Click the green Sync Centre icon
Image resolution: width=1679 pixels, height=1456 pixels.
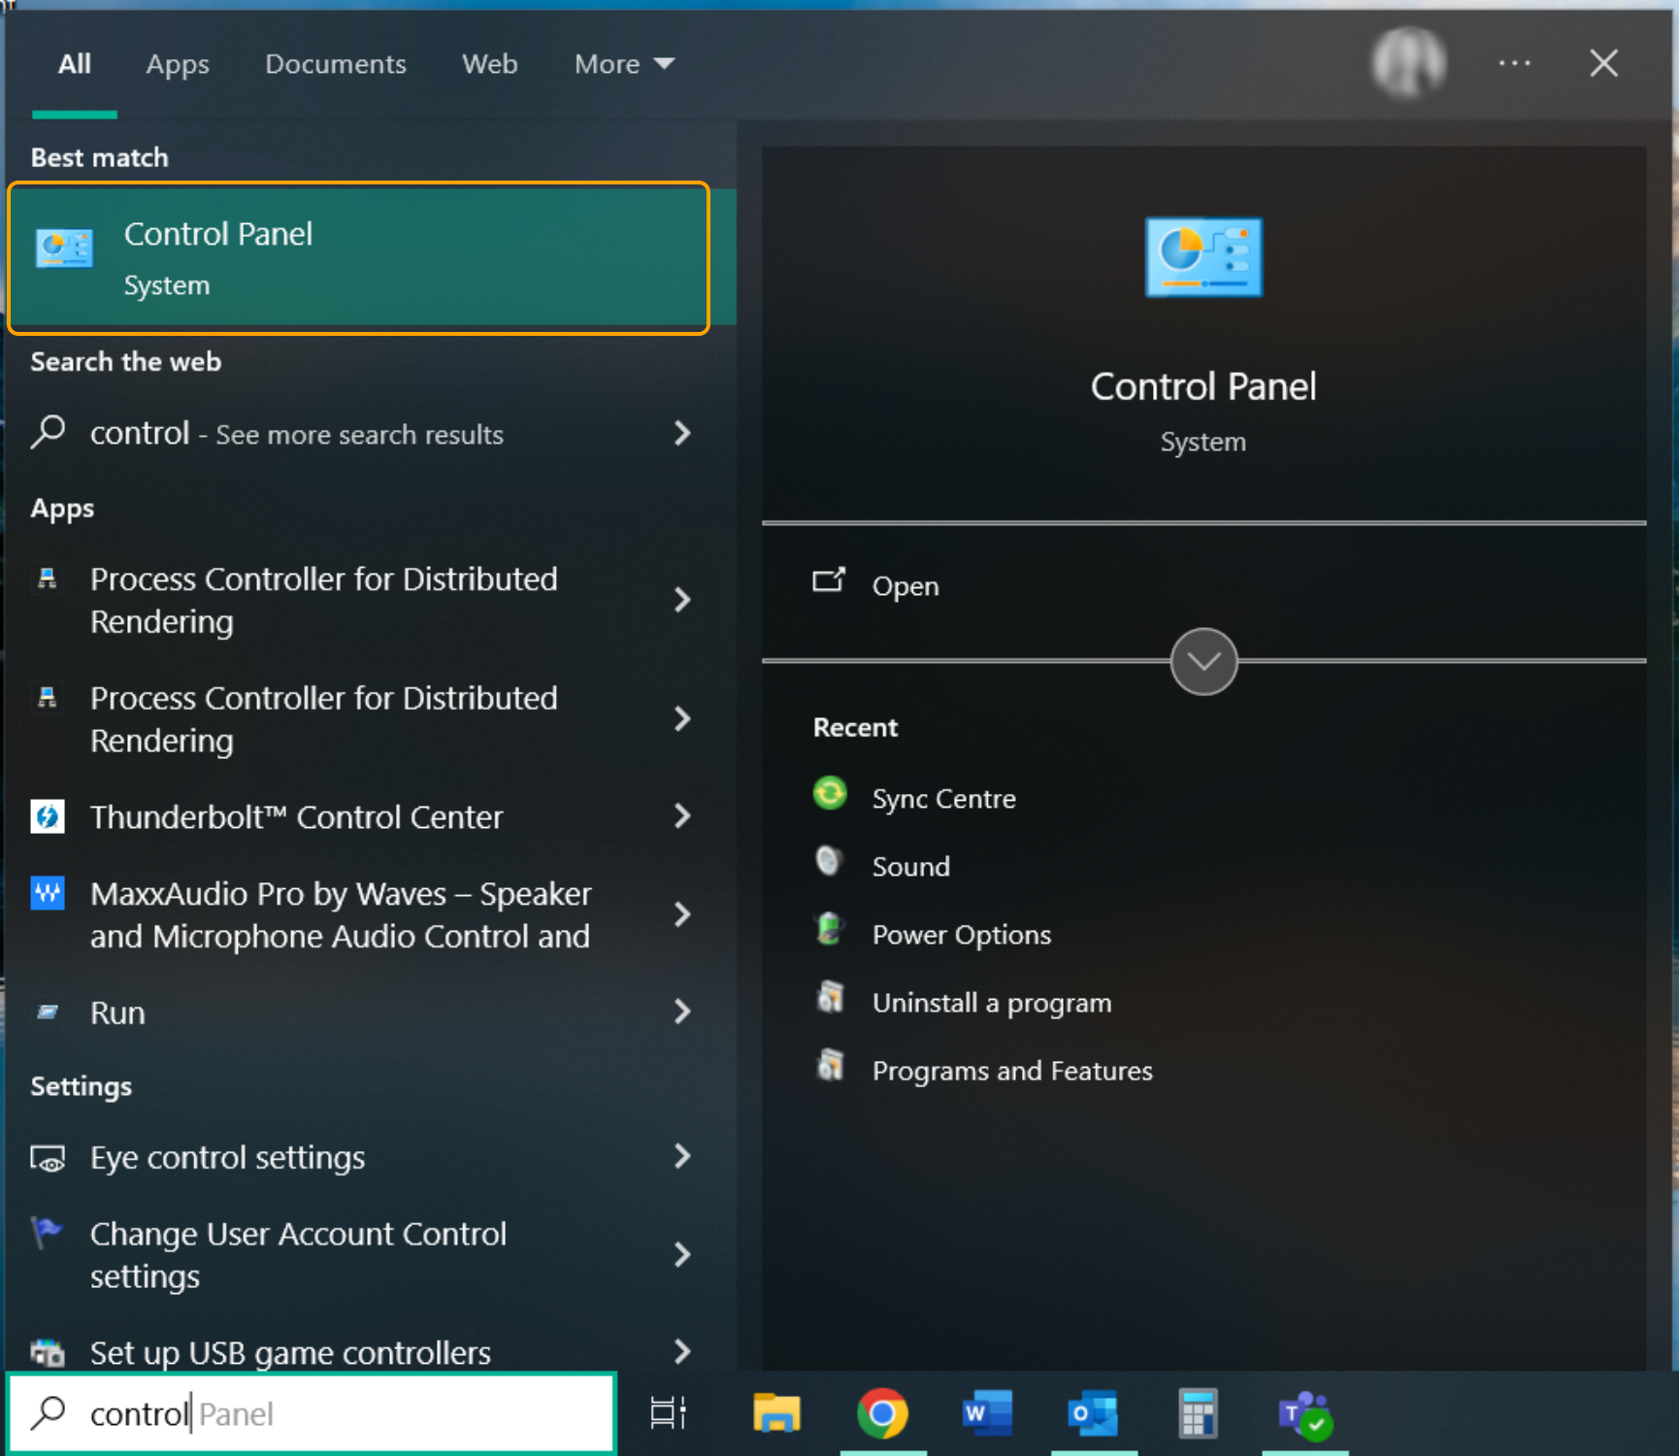pyautogui.click(x=830, y=793)
